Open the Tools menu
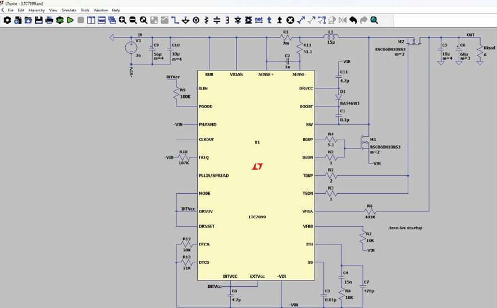 [85, 10]
